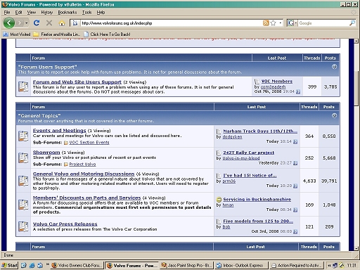Click the Stop loading X icon
The width and height of the screenshot is (360, 270).
(49, 22)
